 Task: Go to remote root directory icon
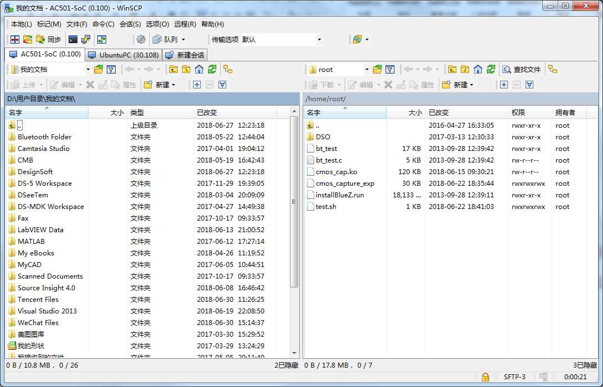[465, 69]
